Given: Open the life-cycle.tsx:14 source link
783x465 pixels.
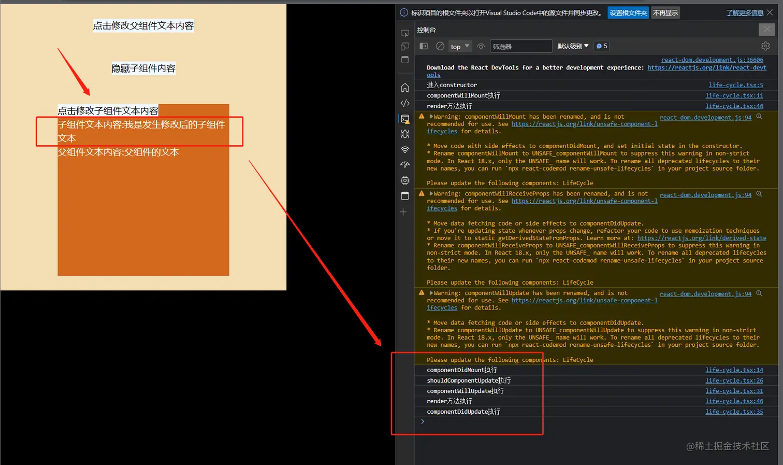Looking at the screenshot, I should point(734,370).
